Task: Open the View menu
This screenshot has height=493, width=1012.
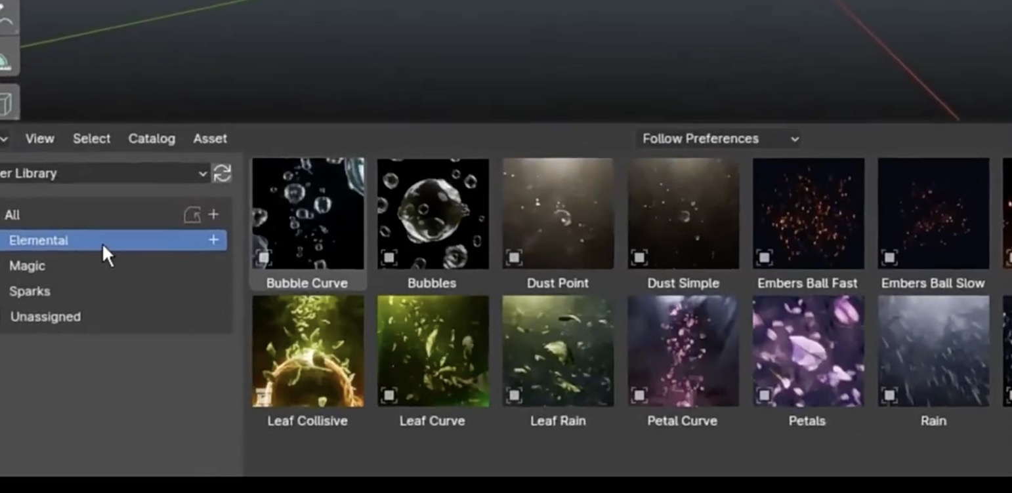Action: click(x=39, y=138)
